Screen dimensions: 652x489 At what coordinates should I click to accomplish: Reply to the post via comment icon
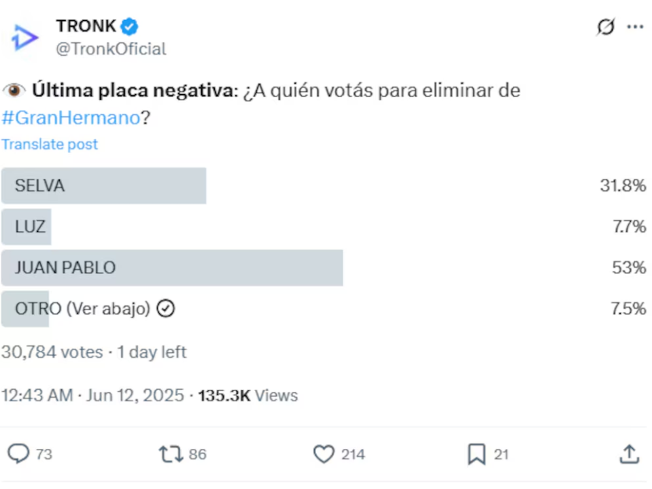click(18, 454)
